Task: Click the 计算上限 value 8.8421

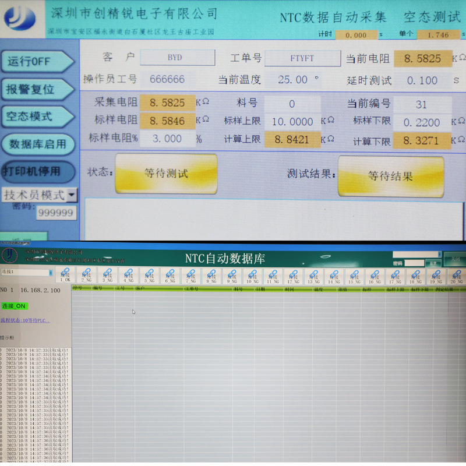Action: coord(292,139)
